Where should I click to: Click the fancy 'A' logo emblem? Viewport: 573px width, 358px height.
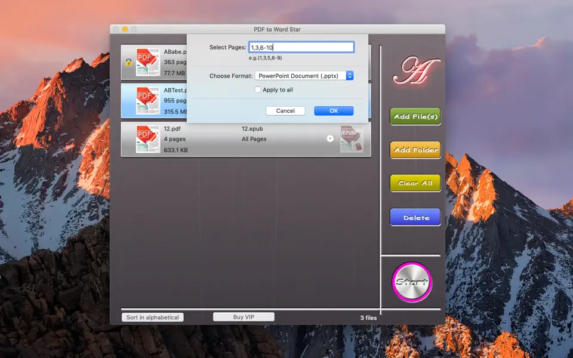point(414,72)
